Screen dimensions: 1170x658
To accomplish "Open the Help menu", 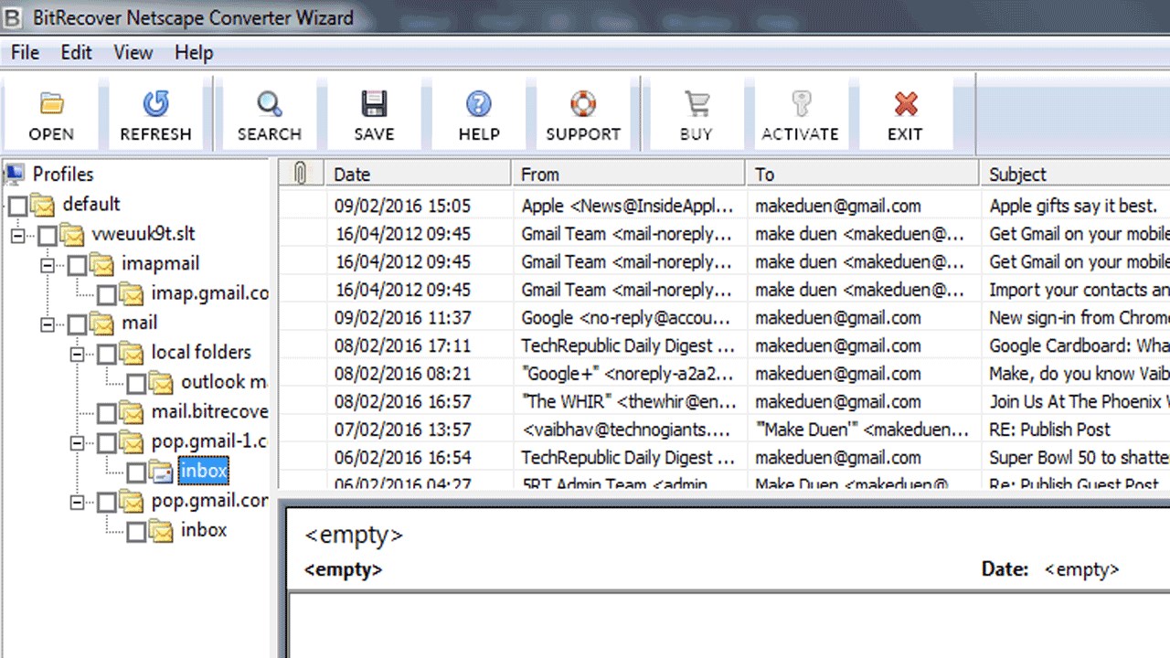I will (x=194, y=53).
